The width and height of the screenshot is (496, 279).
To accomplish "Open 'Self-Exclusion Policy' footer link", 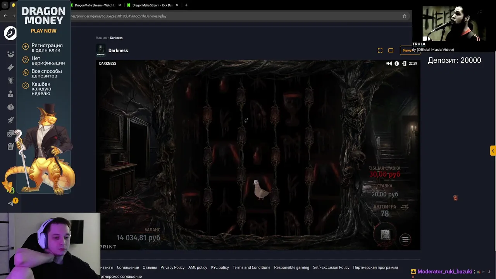I will tap(331, 267).
